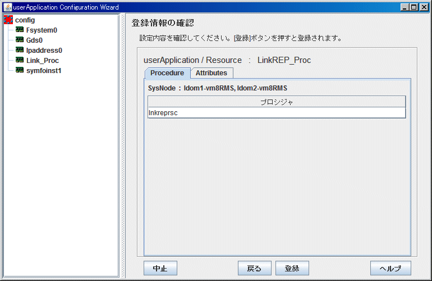Select Fsystem0 in the tree
The width and height of the screenshot is (432, 281).
point(42,30)
